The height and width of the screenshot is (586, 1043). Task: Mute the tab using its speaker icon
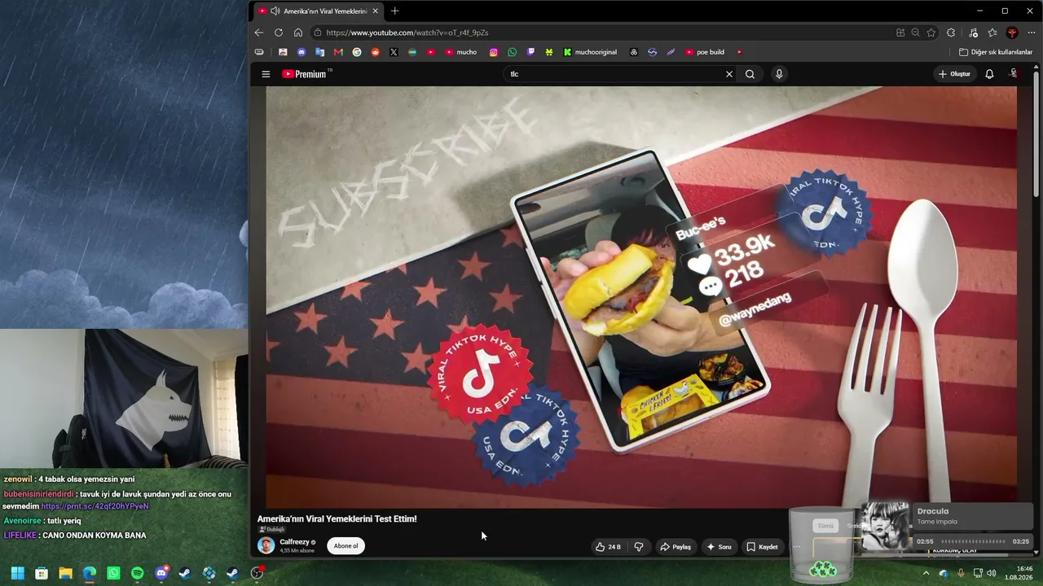click(275, 11)
